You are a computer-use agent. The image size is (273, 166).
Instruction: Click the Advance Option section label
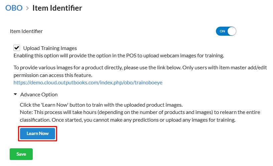[39, 95]
